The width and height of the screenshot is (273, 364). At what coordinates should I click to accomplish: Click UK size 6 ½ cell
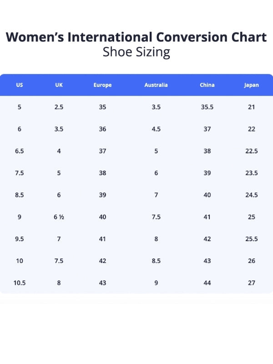pyautogui.click(x=59, y=217)
